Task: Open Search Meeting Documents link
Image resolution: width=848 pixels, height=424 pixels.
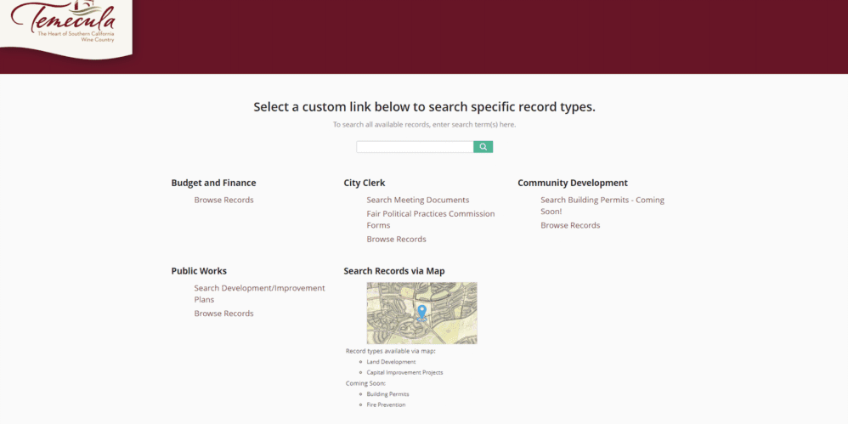Action: tap(417, 201)
